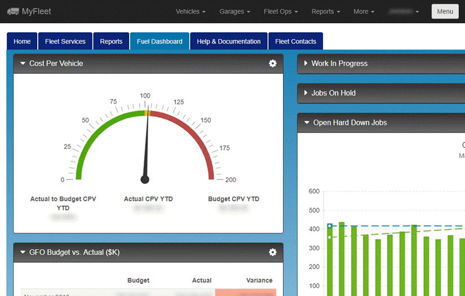Open the More dropdown menu
This screenshot has height=296, width=465.
pyautogui.click(x=364, y=11)
